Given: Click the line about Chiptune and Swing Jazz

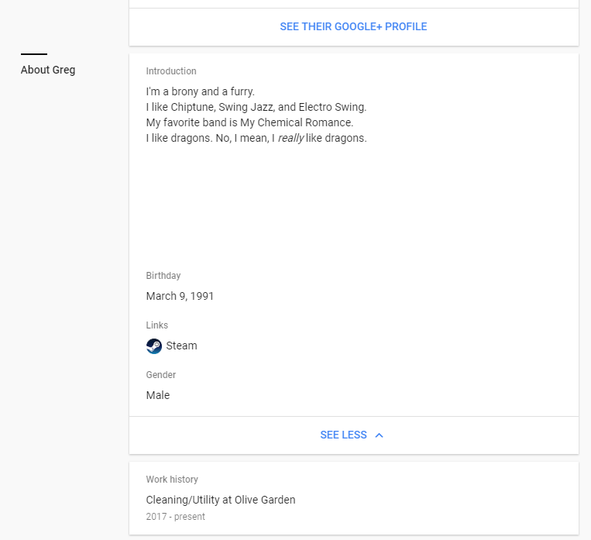Looking at the screenshot, I should 256,107.
